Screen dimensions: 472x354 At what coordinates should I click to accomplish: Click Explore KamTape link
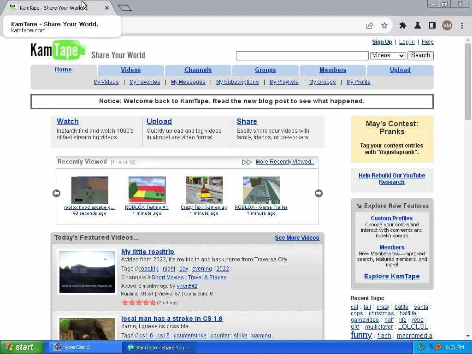click(x=392, y=276)
